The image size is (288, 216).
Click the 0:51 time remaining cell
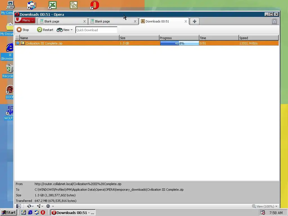click(203, 43)
